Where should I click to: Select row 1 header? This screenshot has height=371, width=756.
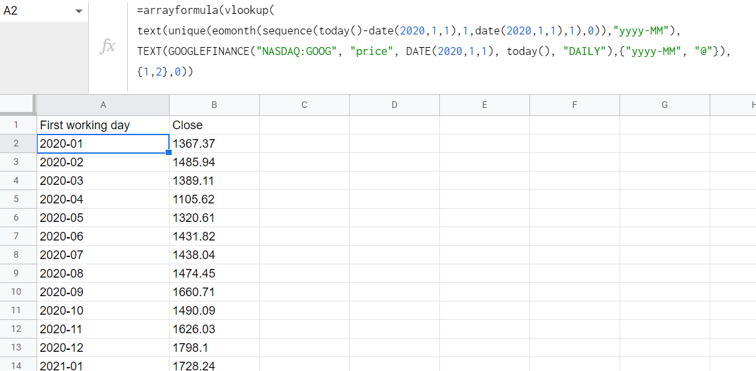[19, 125]
